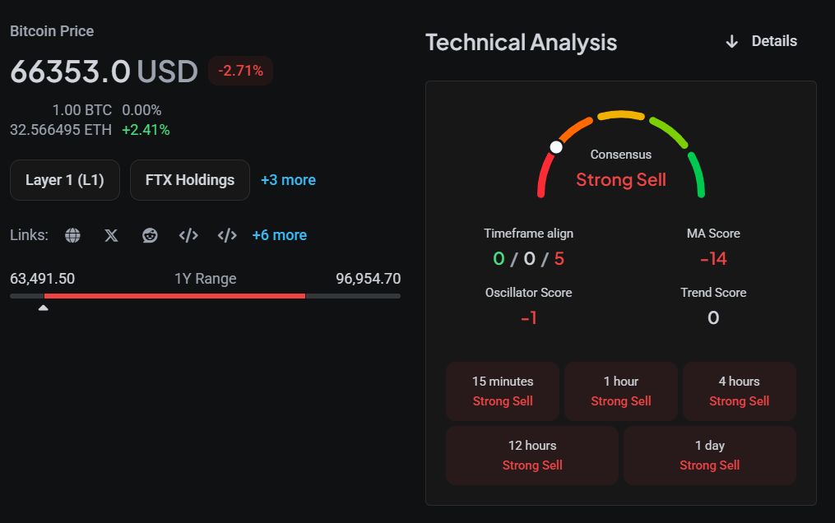The width and height of the screenshot is (835, 523).
Task: Open the FTX Holdings tag
Action: pos(190,180)
